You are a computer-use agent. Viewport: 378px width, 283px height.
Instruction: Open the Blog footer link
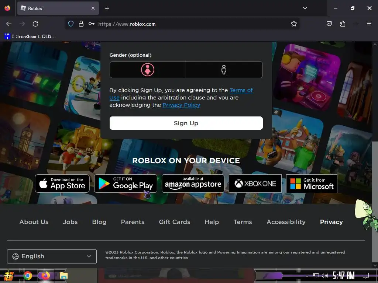(99, 222)
